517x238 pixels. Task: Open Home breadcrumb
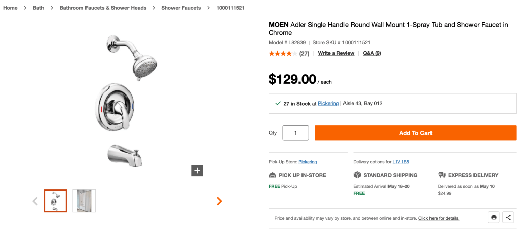point(10,8)
